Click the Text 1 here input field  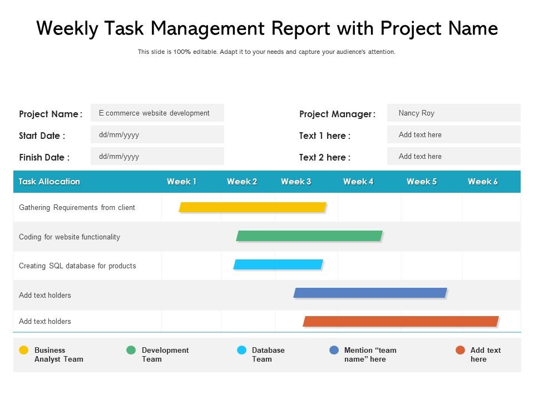[454, 134]
